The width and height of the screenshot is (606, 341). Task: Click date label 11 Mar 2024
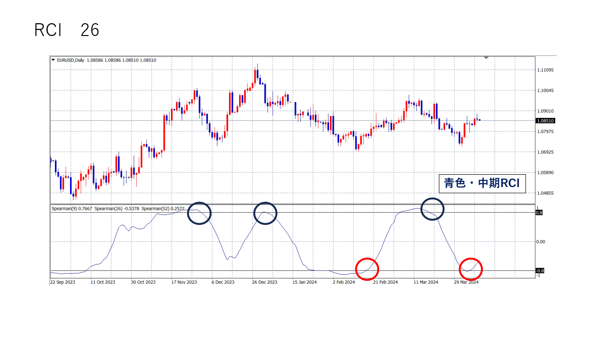pos(426,282)
